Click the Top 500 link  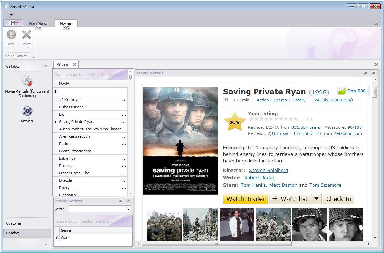point(357,91)
